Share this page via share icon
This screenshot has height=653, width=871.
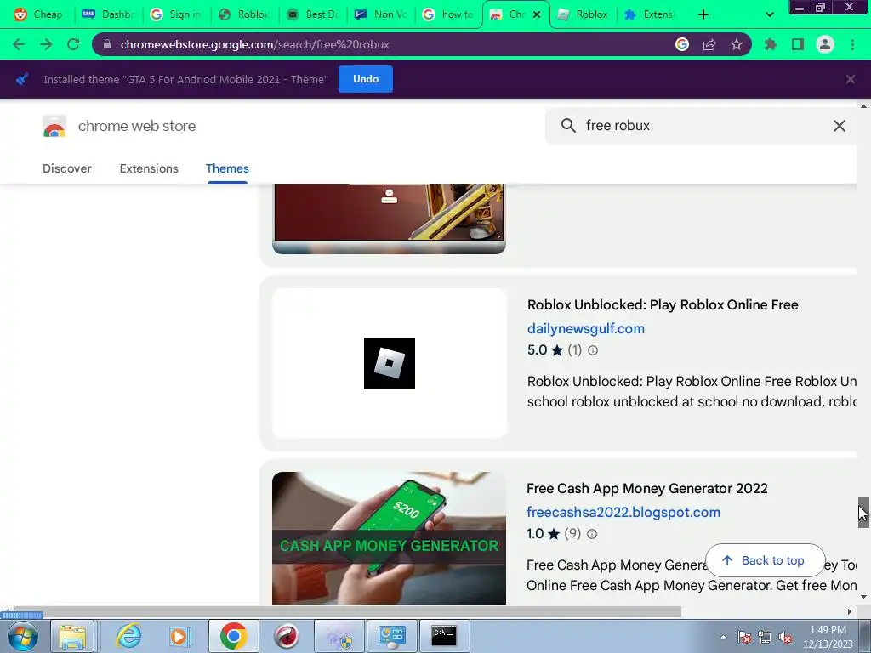click(x=709, y=44)
